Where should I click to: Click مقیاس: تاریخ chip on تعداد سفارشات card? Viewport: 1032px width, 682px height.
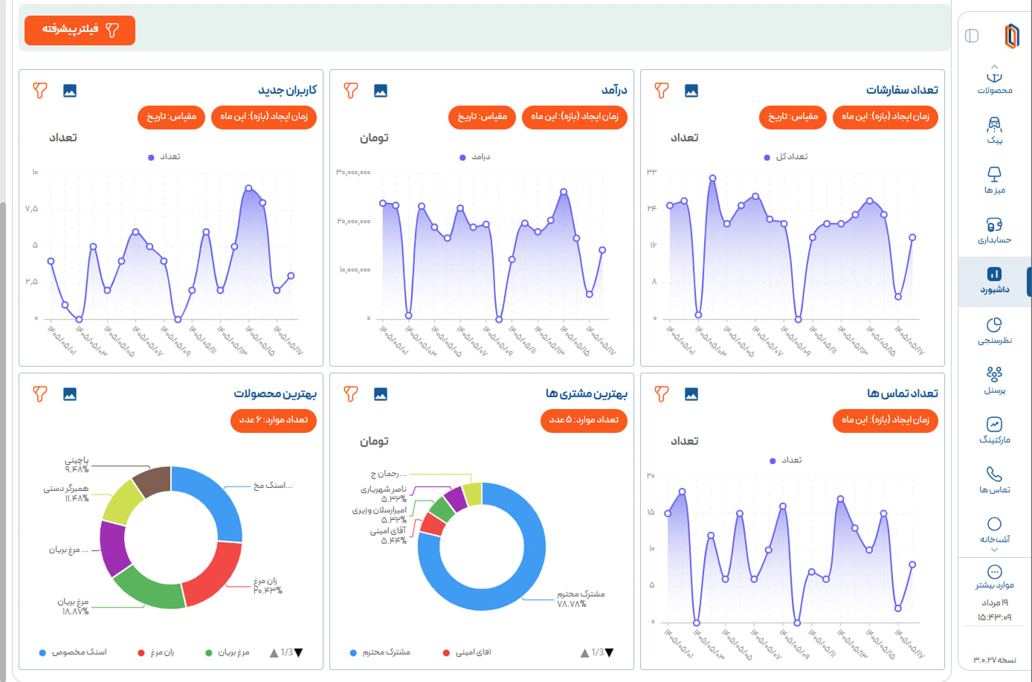point(793,117)
